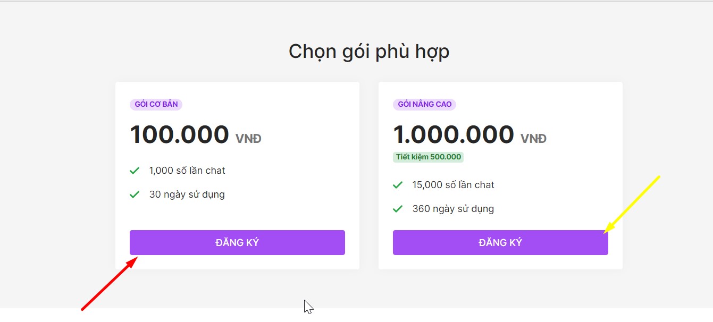The image size is (713, 322).
Task: Click the 100.000 price text
Action: pos(179,134)
